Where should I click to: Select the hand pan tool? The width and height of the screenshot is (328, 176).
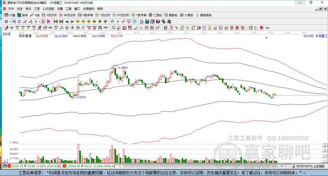click(112, 21)
